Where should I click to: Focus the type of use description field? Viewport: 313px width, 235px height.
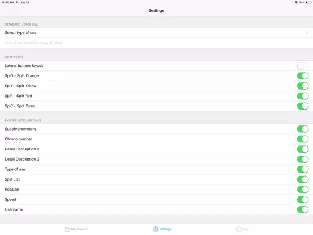[x=156, y=43]
